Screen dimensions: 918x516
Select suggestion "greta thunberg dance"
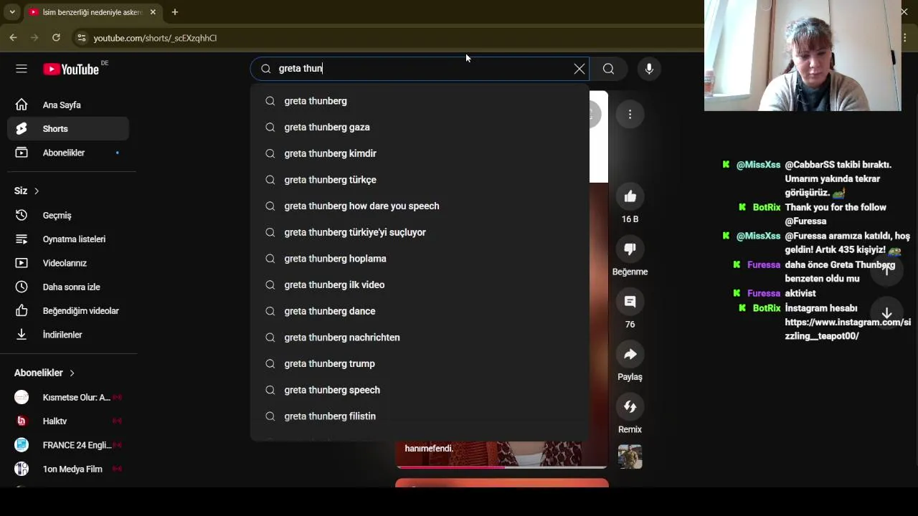(x=420, y=311)
